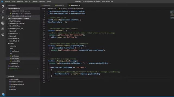This screenshot has width=174, height=97.
Task: Open the Selección menu
Action: 20,2
